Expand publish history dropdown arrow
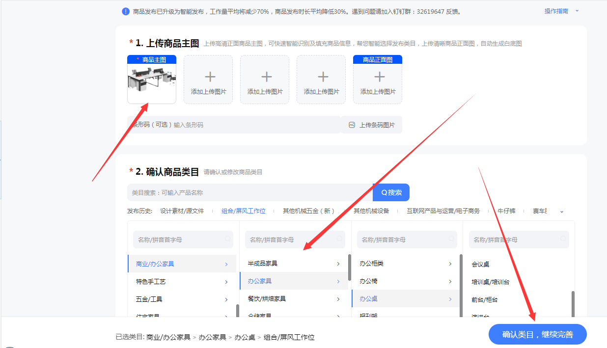 [x=562, y=212]
